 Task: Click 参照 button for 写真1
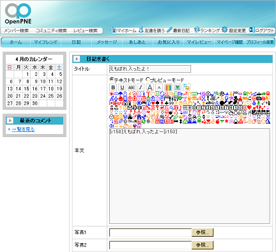coord(203,232)
